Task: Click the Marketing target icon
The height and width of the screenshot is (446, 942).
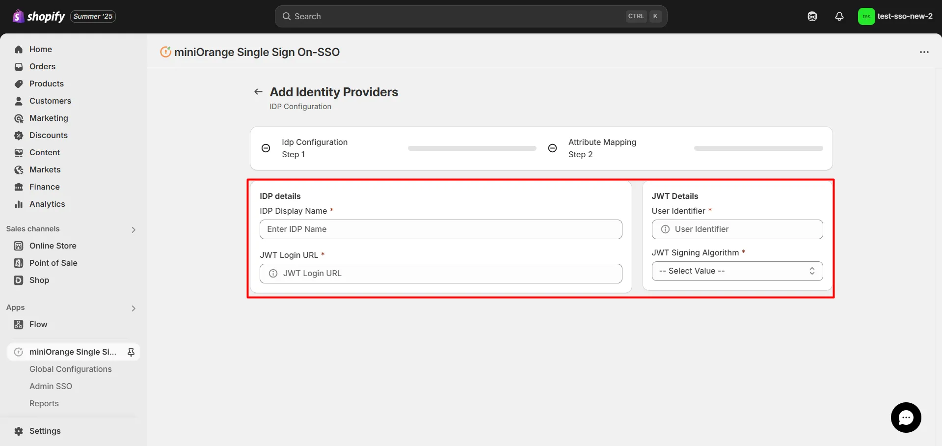Action: point(19,118)
